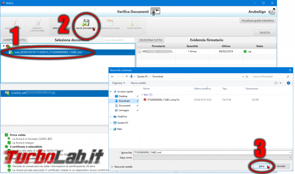The height and width of the screenshot is (174, 295).
Task: Select the IT10200000000_11ABC.xml.p7m file
Action: point(163,100)
